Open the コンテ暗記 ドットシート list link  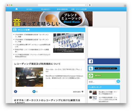[32, 56]
